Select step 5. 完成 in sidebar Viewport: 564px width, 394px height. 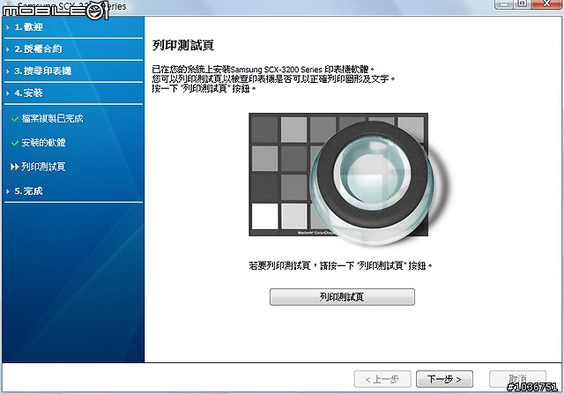coord(28,191)
